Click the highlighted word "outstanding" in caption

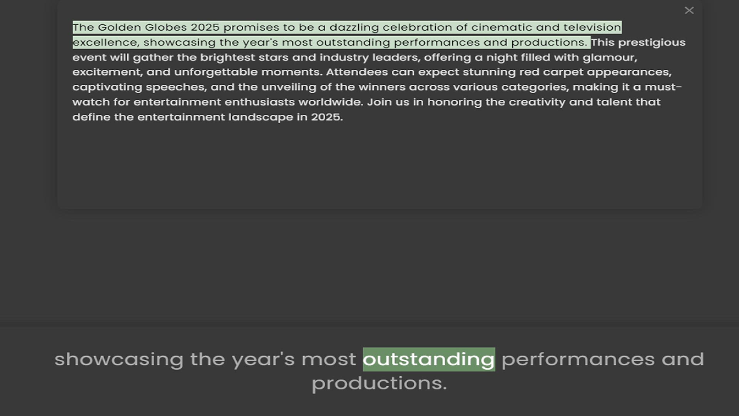click(428, 359)
